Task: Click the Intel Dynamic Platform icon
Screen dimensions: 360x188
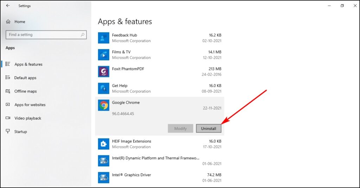Action: (x=104, y=161)
